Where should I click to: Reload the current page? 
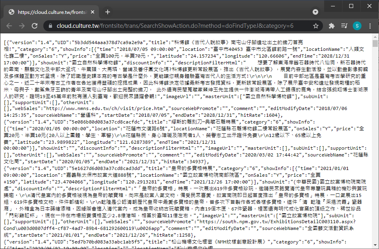click(x=35, y=26)
